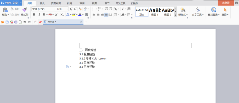This screenshot has height=103, width=239.
Task: Click the Select (选择) cursor icon
Action: [x=225, y=10]
